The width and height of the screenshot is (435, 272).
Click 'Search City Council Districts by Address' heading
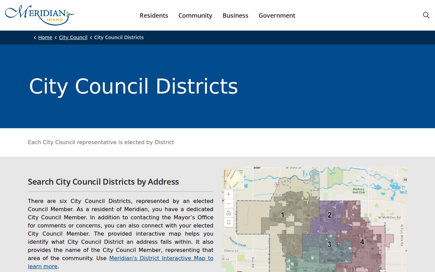point(103,182)
